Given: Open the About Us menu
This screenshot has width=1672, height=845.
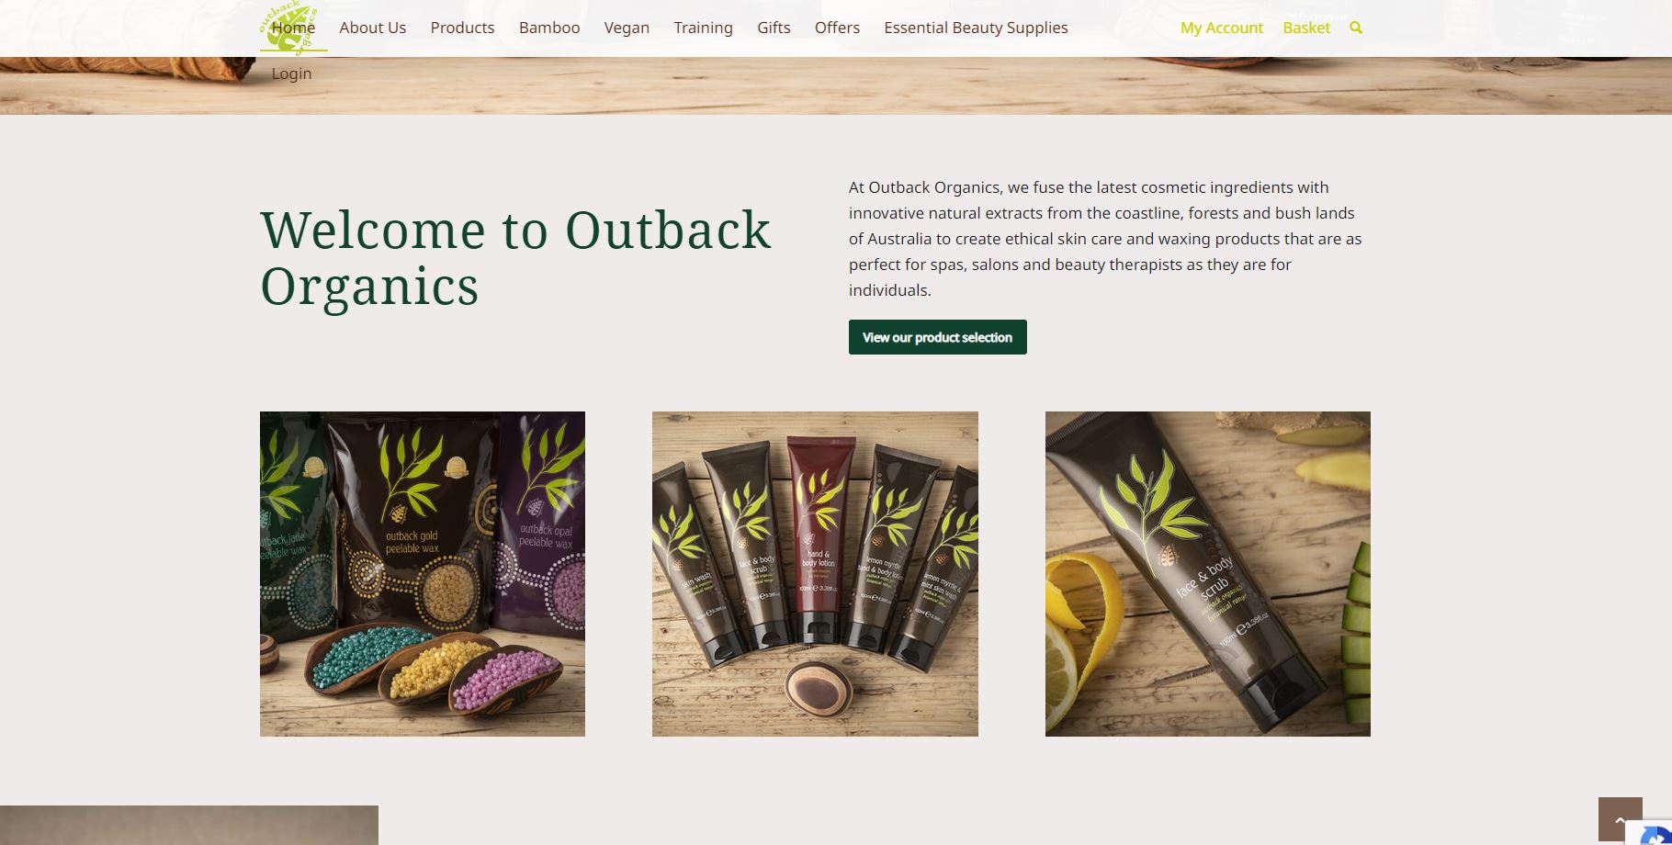Looking at the screenshot, I should pos(372,28).
